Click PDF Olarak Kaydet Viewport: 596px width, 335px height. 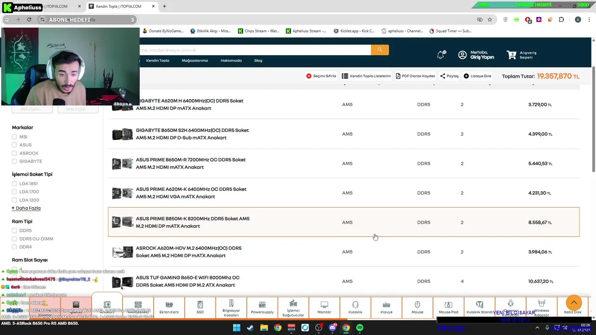coord(415,76)
